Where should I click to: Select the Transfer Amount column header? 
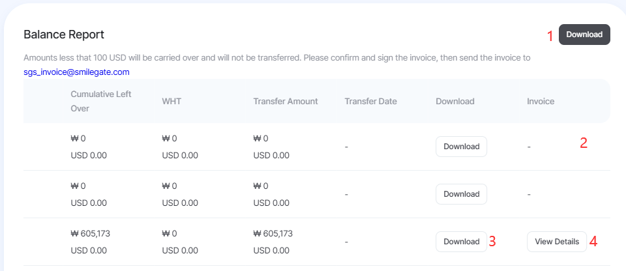[286, 102]
